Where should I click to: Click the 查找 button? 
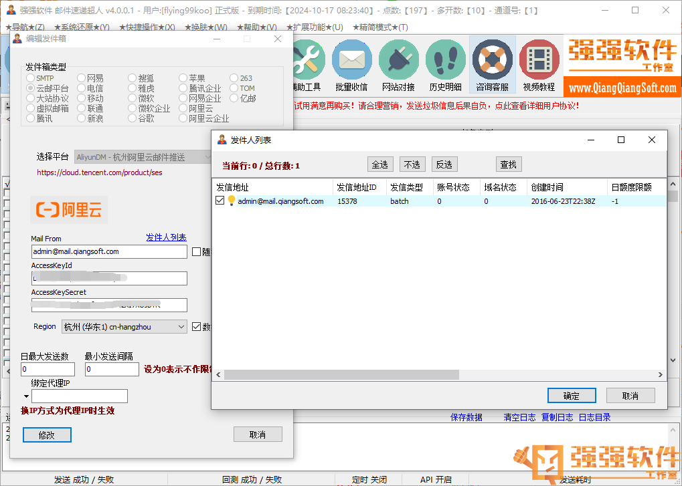[x=509, y=164]
